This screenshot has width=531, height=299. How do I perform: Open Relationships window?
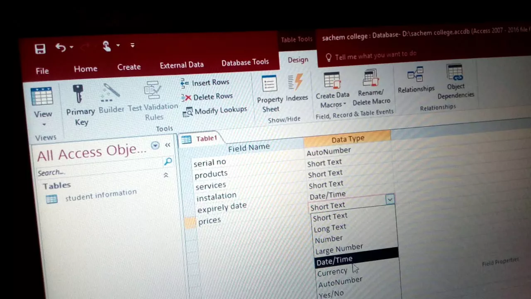click(x=416, y=80)
